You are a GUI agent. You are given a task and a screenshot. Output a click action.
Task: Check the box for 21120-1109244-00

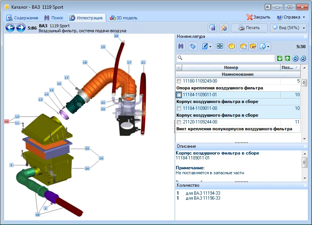(179, 122)
